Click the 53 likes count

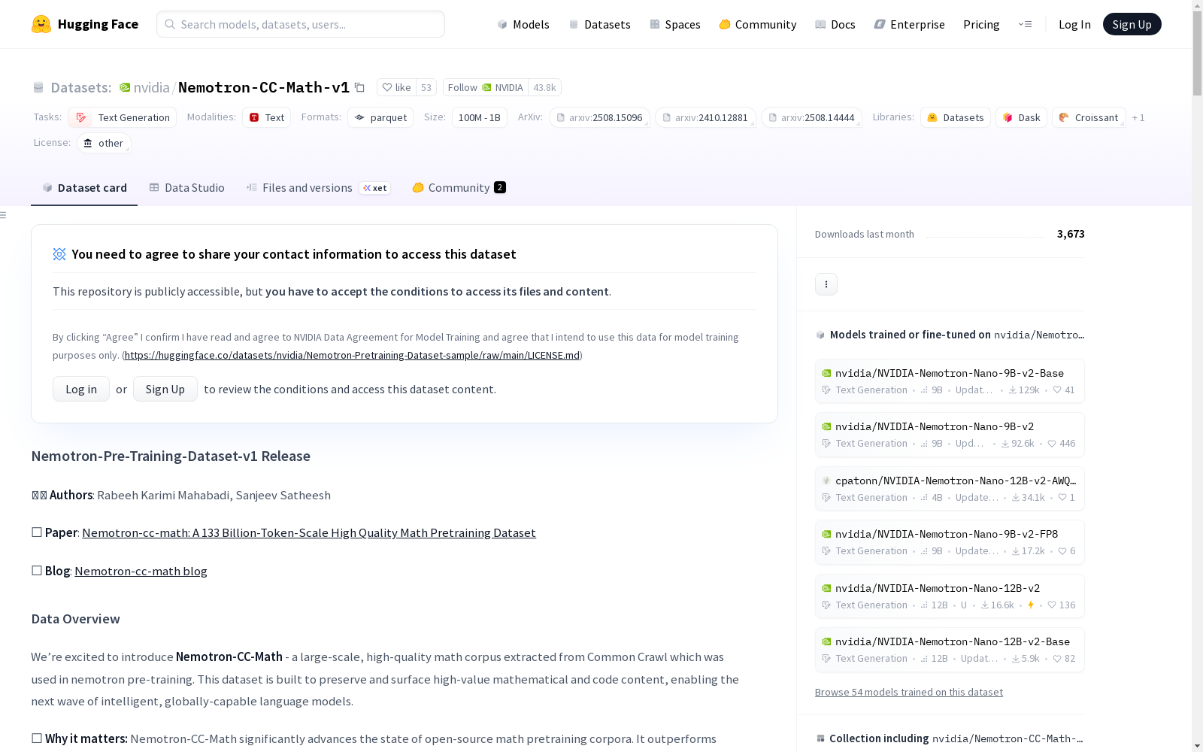pos(426,87)
